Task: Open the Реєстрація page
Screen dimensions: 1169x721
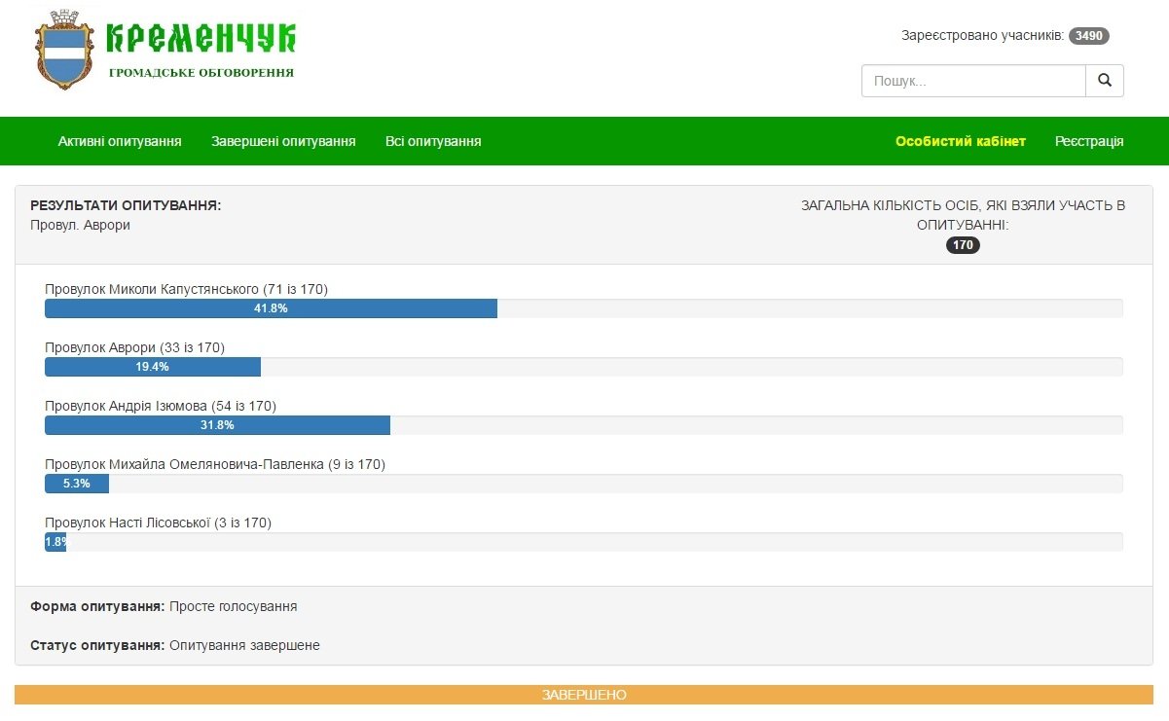Action: tap(1089, 141)
